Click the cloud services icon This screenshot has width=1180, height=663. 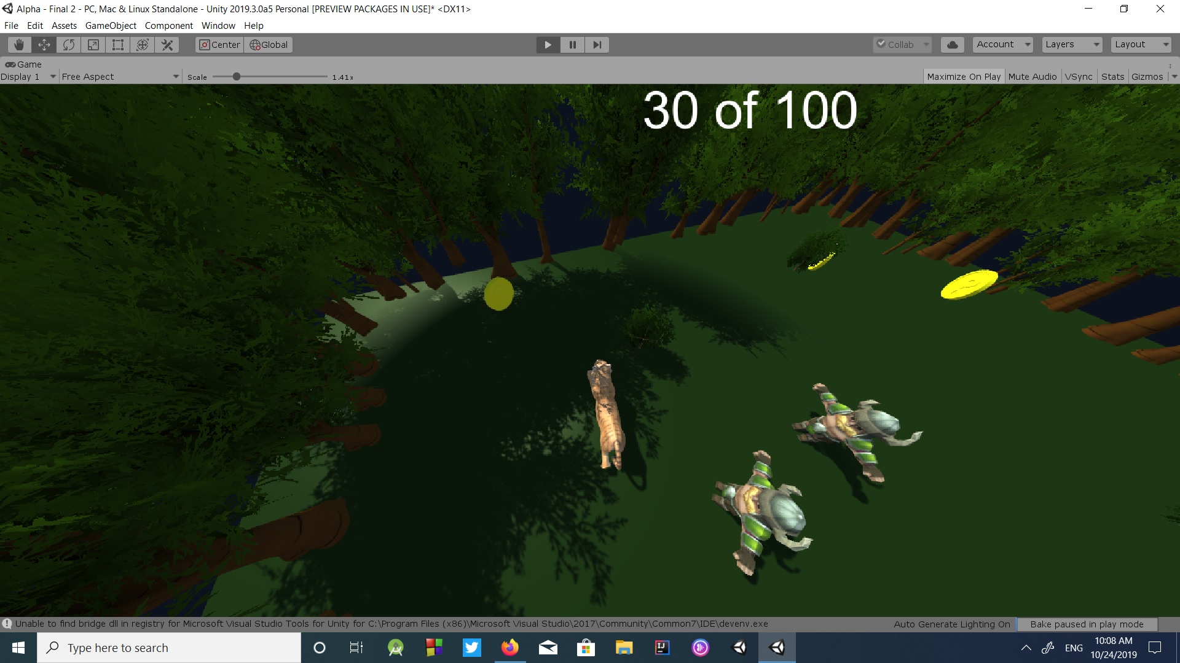tap(952, 45)
